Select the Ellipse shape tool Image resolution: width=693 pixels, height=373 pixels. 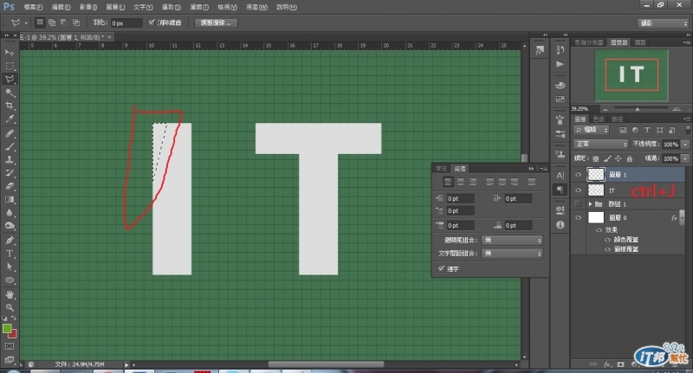pyautogui.click(x=10, y=280)
